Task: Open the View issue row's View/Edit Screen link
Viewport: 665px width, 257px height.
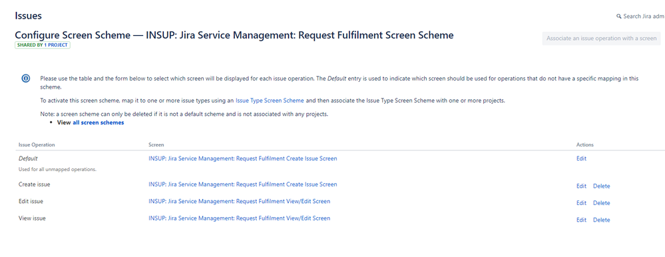Action: tap(239, 218)
